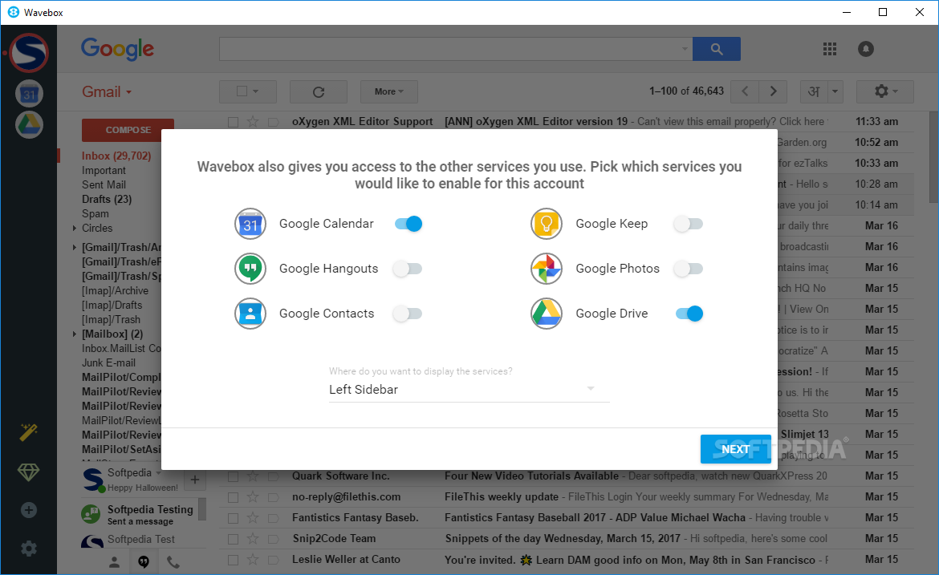The height and width of the screenshot is (575, 939).
Task: Star the Quark Software Inc. email
Action: tap(253, 477)
